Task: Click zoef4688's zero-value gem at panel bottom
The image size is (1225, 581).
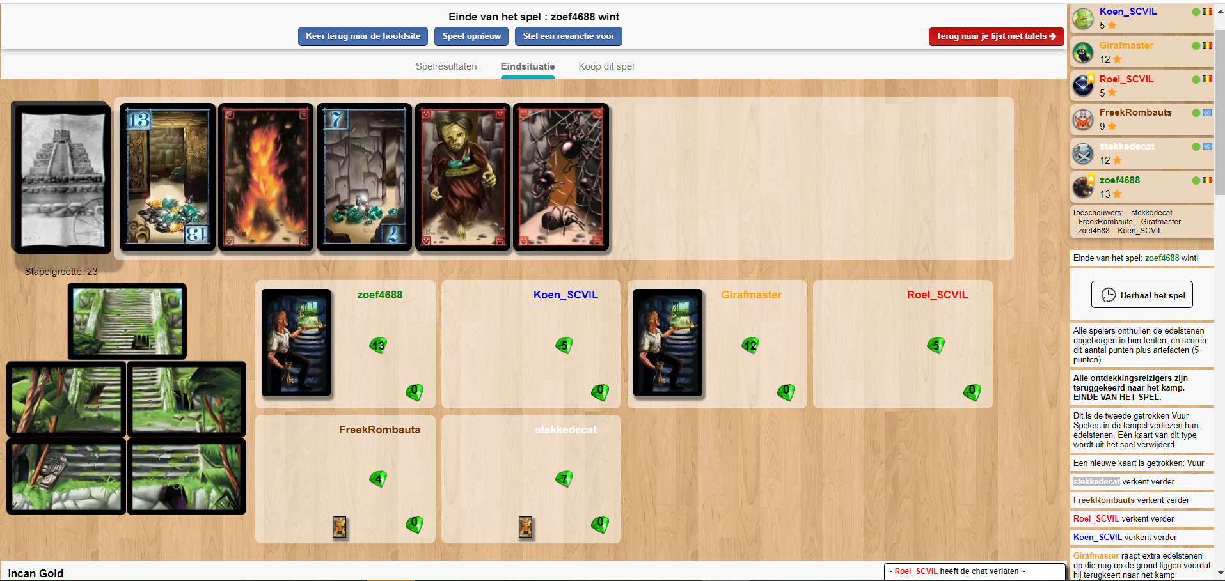Action: pos(415,392)
